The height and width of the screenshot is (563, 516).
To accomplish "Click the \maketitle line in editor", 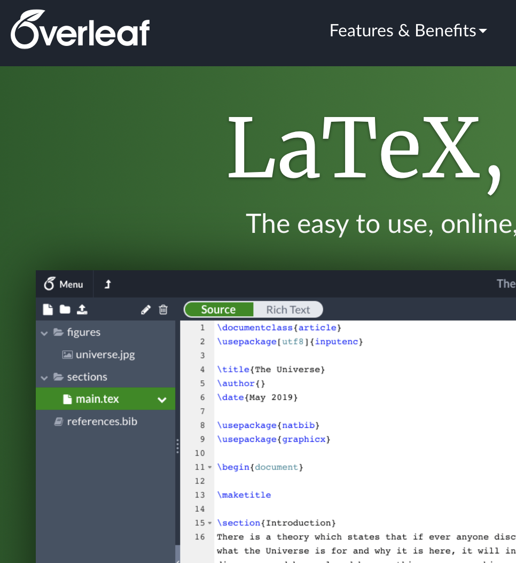I will point(244,495).
